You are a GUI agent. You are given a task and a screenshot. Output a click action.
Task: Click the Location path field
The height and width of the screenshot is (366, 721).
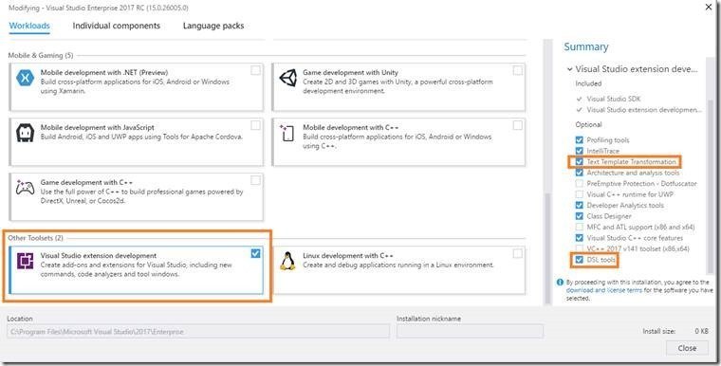(198, 332)
